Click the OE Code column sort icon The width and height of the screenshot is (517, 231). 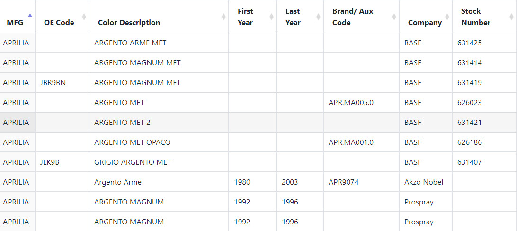(84, 17)
